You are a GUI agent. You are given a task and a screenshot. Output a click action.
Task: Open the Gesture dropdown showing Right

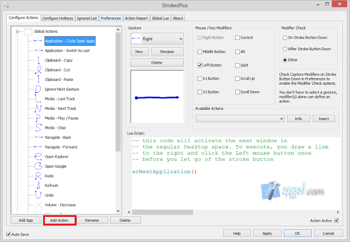157,39
